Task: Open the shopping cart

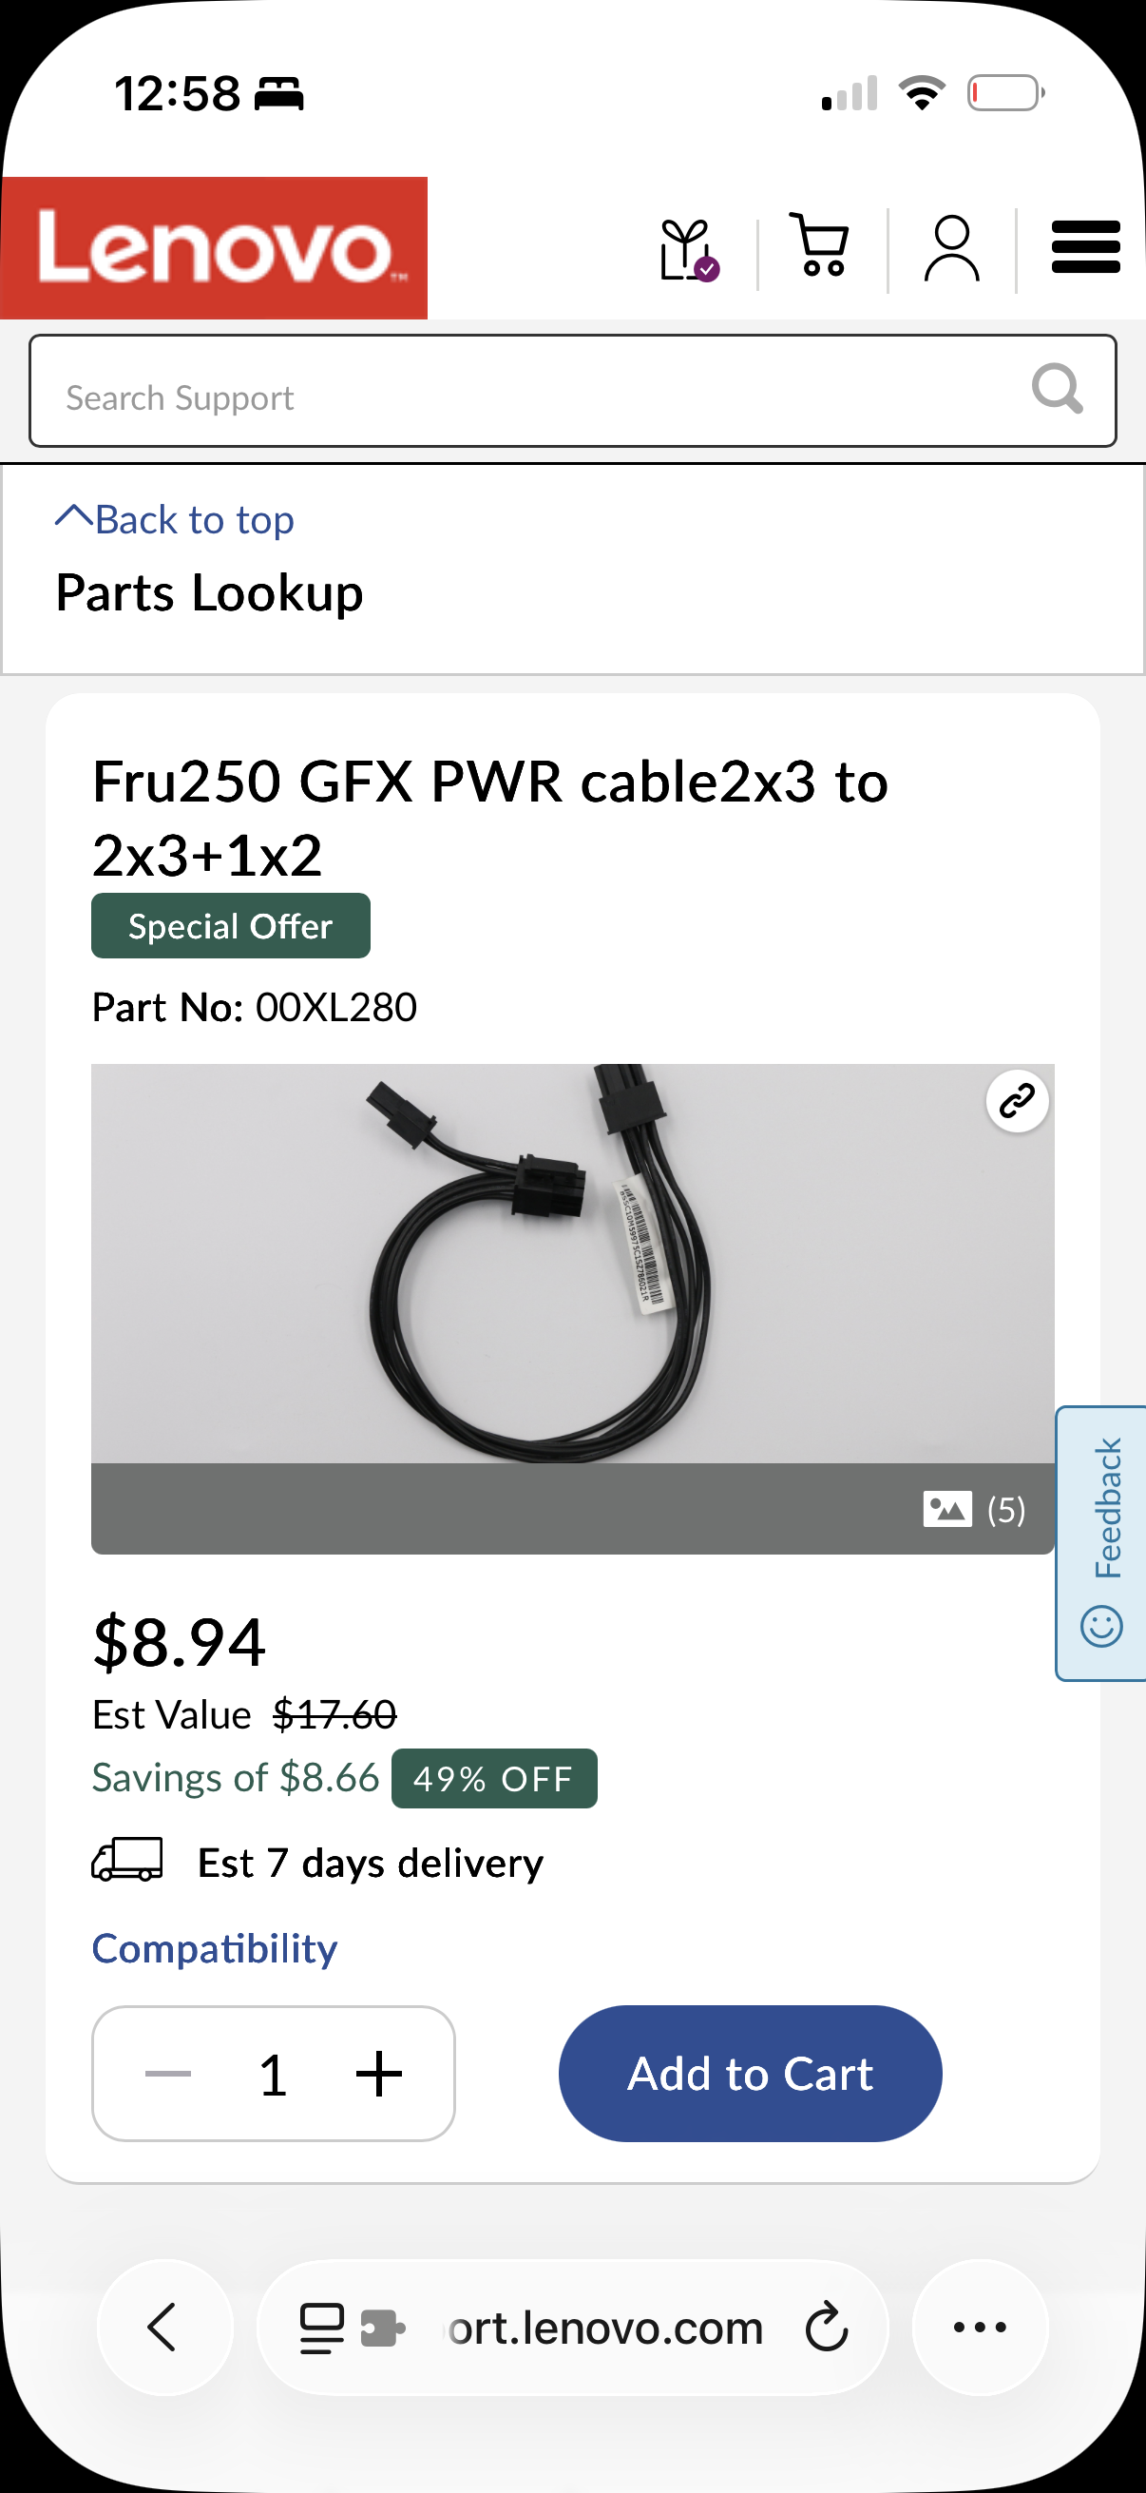Action: [820, 245]
